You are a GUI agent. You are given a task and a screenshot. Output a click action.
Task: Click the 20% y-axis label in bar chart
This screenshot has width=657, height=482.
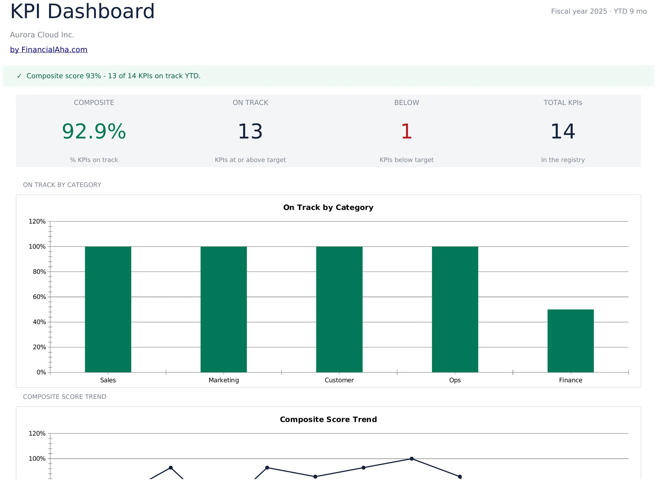point(39,347)
